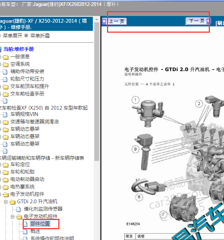
Task: Click the GTDi 2.0 升汽油机 folder label
Action: pos(37,201)
